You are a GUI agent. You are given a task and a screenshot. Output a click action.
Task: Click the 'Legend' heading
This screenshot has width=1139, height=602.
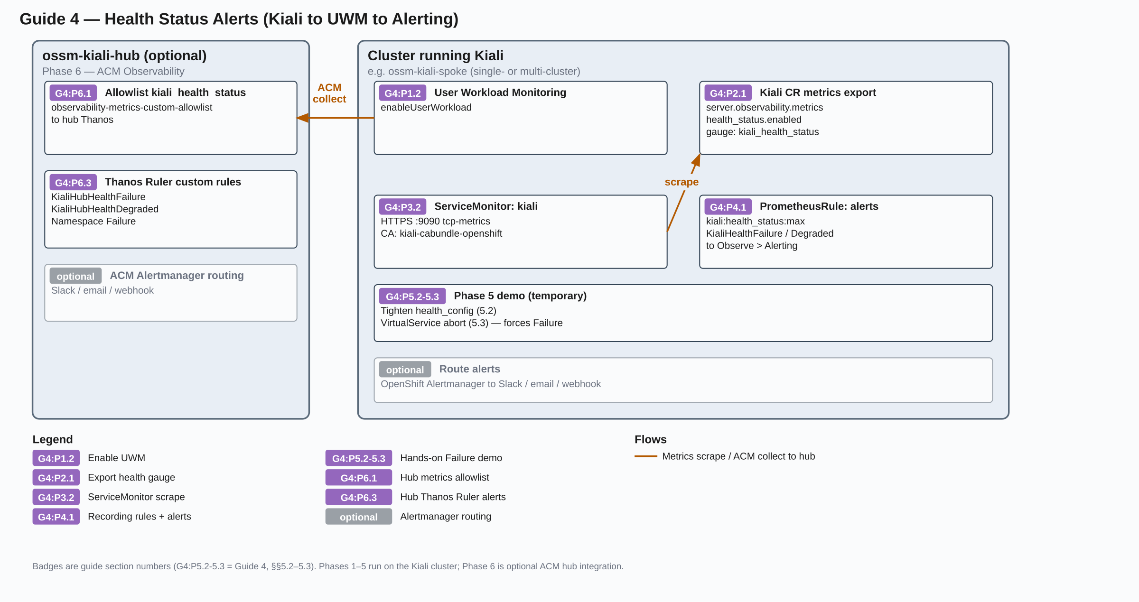pos(53,440)
